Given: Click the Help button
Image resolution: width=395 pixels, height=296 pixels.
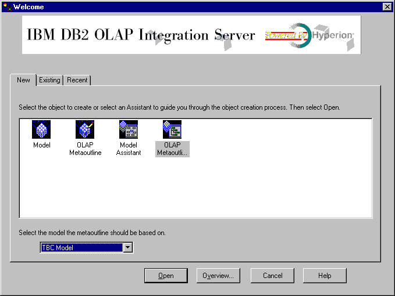Looking at the screenshot, I should click(325, 276).
